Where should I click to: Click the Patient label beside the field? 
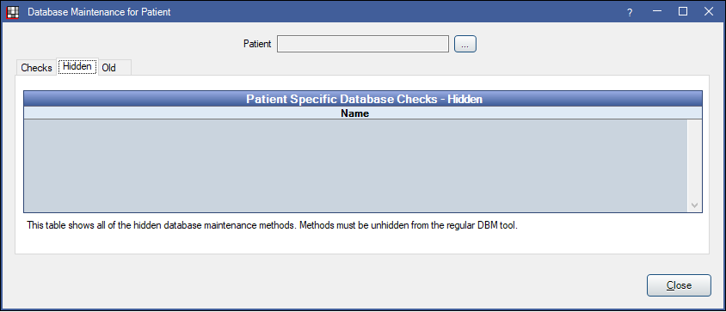coord(257,44)
